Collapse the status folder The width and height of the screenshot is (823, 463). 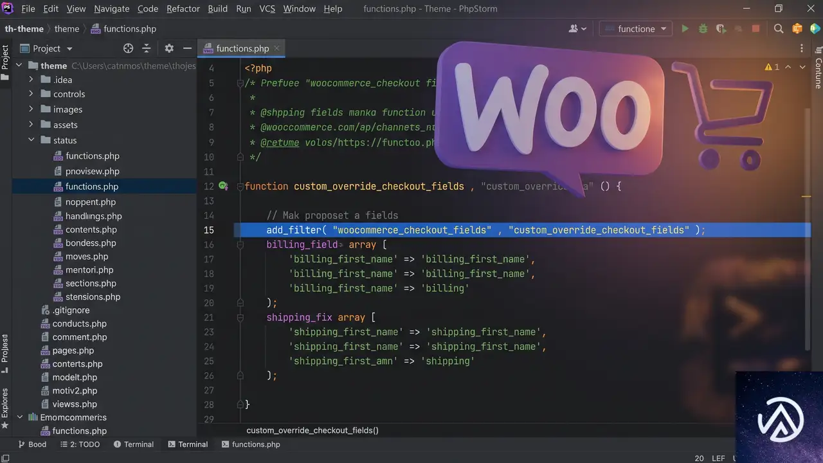(x=31, y=140)
